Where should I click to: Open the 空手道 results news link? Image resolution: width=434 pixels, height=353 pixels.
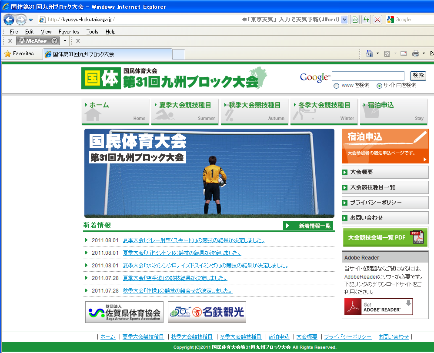175,278
